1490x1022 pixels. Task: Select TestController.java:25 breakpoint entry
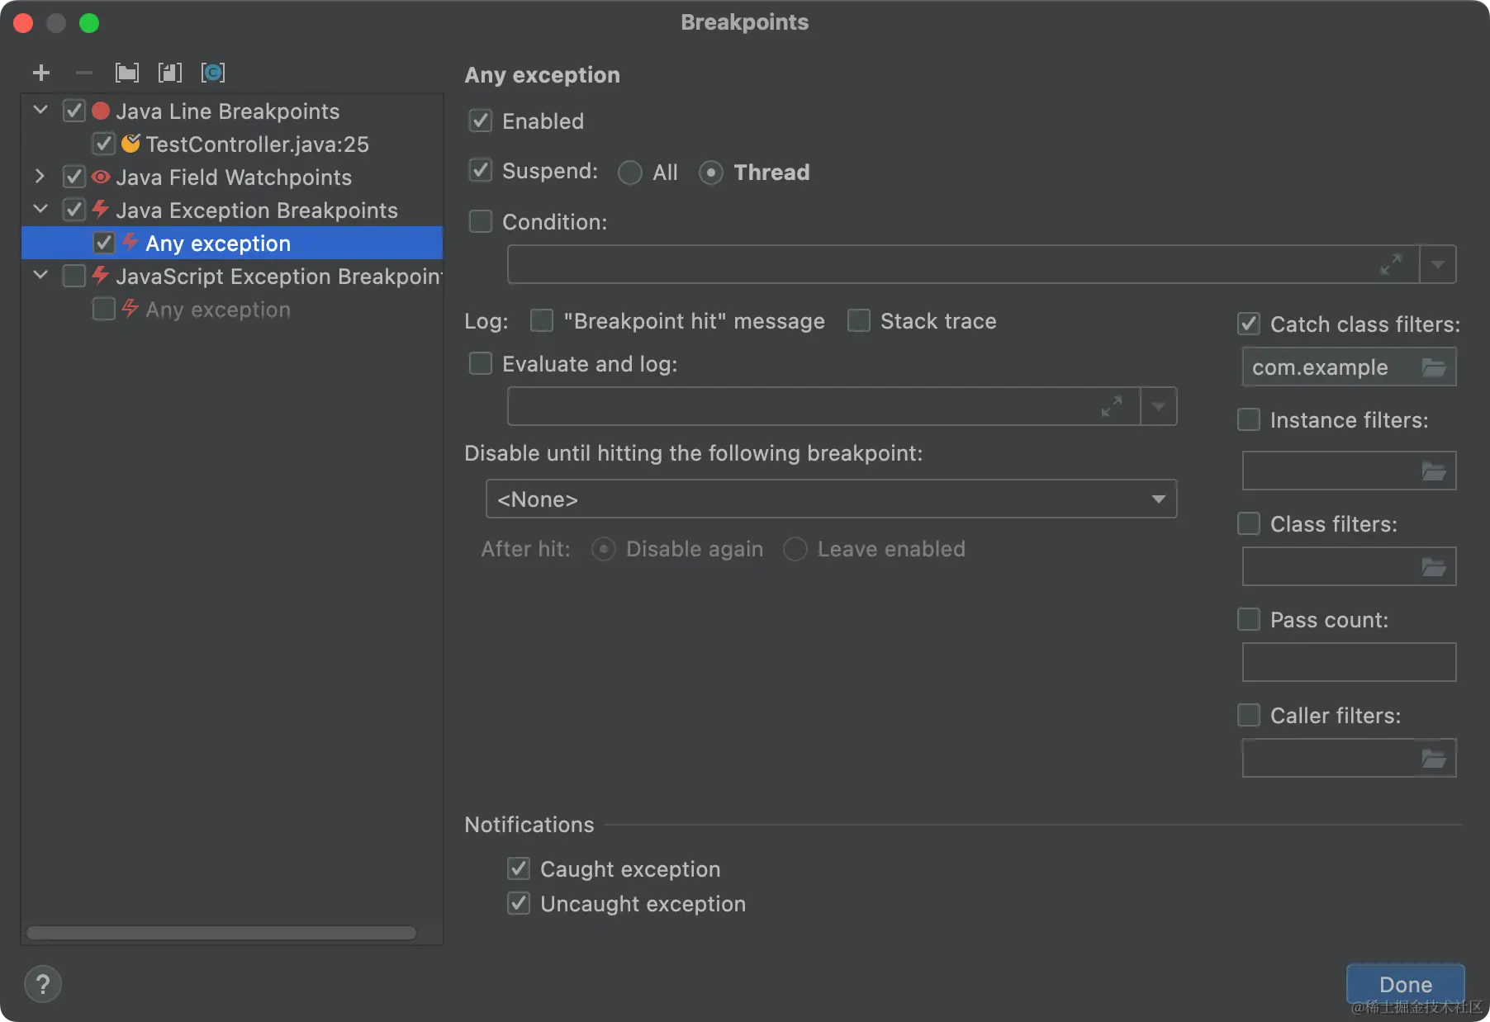click(257, 144)
